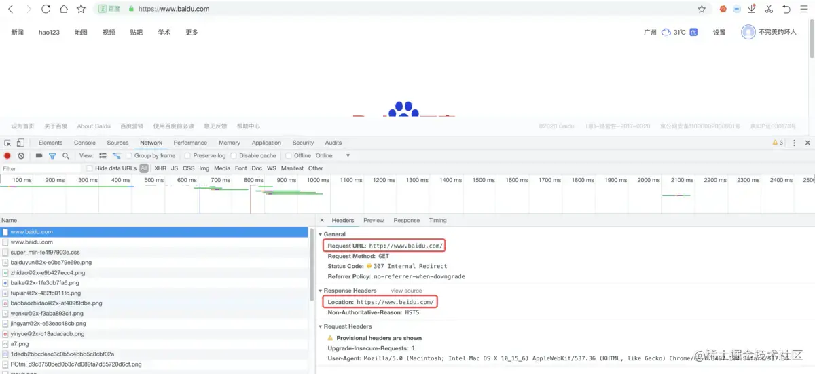Open the blue minus extension icon
Viewport: 815px width, 374px height.
[x=736, y=9]
